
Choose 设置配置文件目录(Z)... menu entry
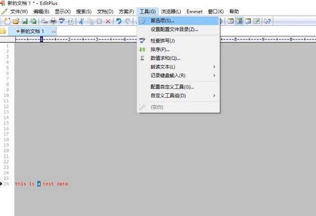[178, 29]
